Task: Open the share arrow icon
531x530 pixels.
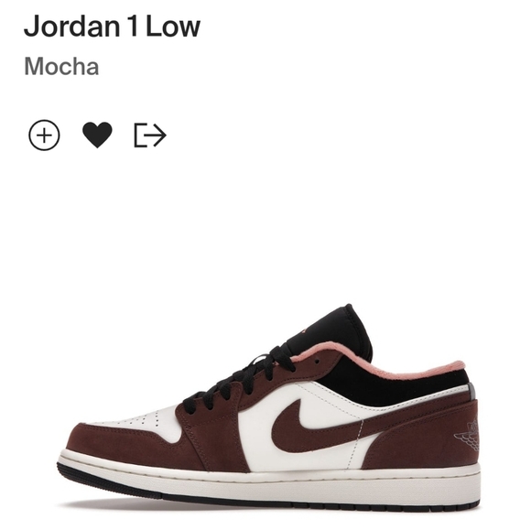Action: [x=150, y=135]
